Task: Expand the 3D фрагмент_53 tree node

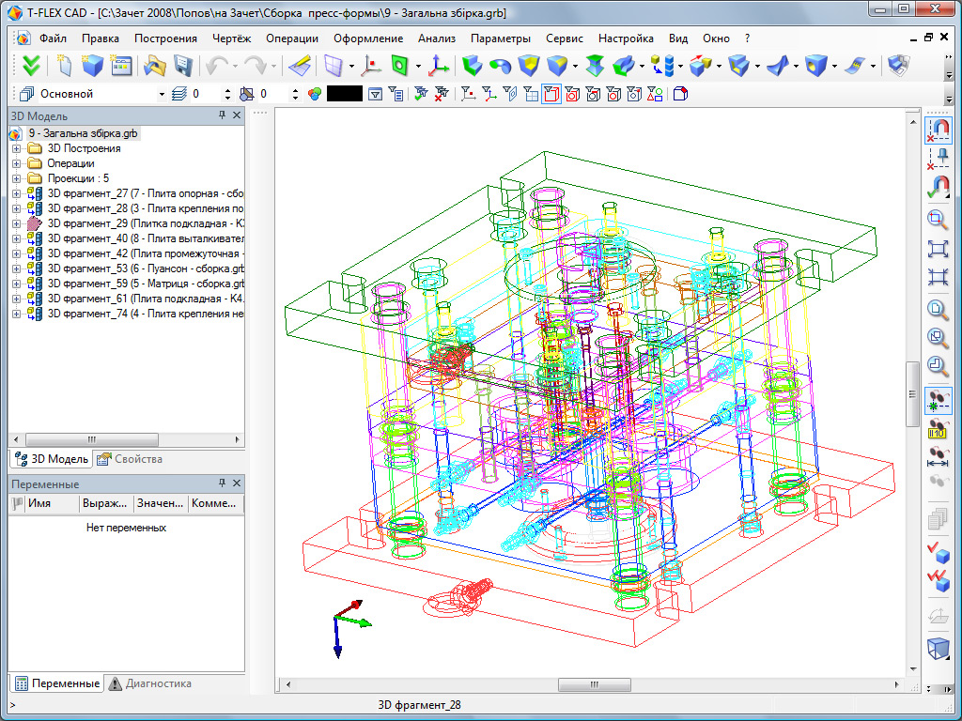Action: click(x=17, y=268)
